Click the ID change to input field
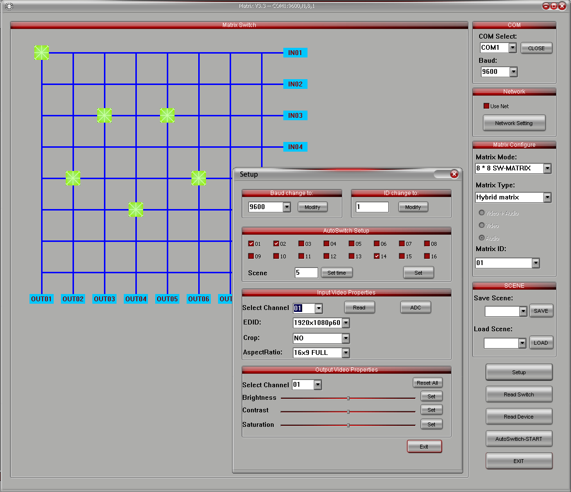This screenshot has width=571, height=492. (x=372, y=207)
